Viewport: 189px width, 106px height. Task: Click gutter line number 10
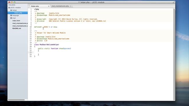31,27
